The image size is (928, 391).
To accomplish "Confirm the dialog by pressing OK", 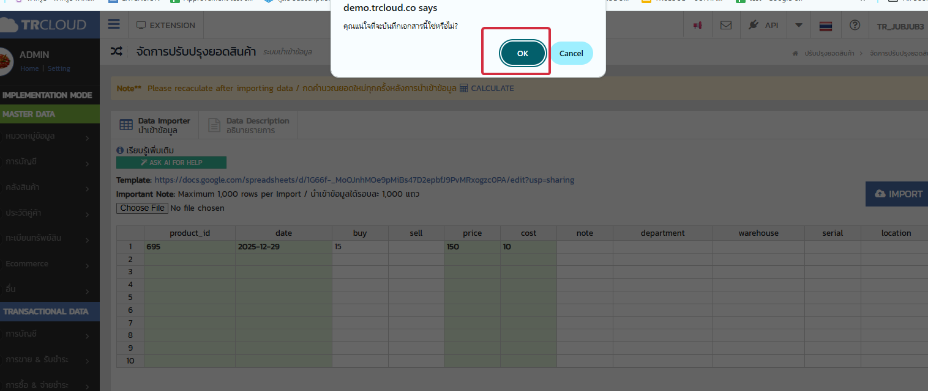I will (x=522, y=54).
